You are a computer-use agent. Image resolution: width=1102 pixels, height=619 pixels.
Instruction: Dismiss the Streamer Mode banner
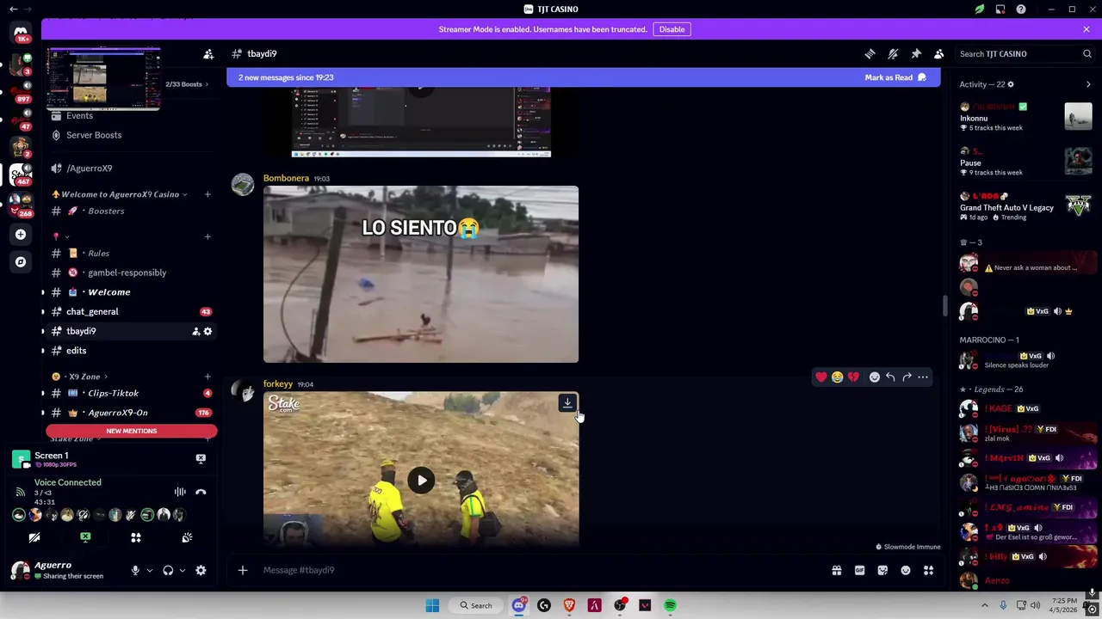(x=1087, y=29)
